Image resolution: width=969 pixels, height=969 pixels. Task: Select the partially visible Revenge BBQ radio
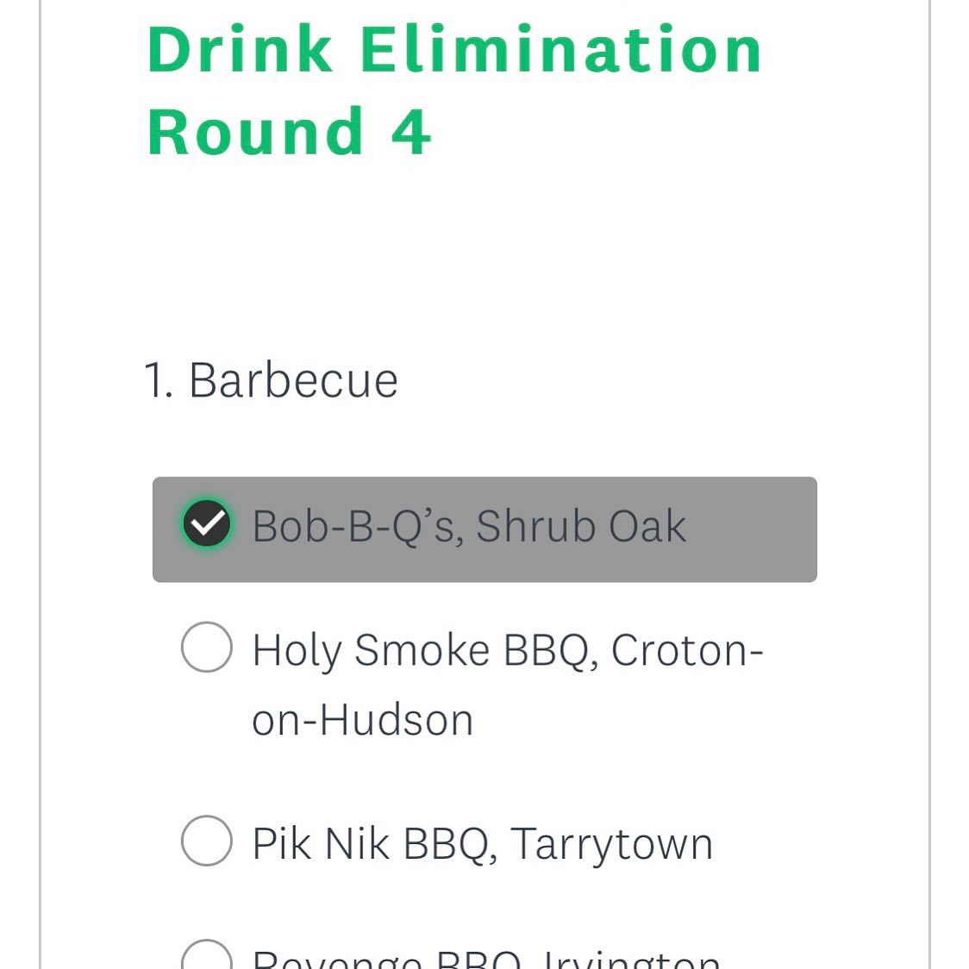pos(207,959)
